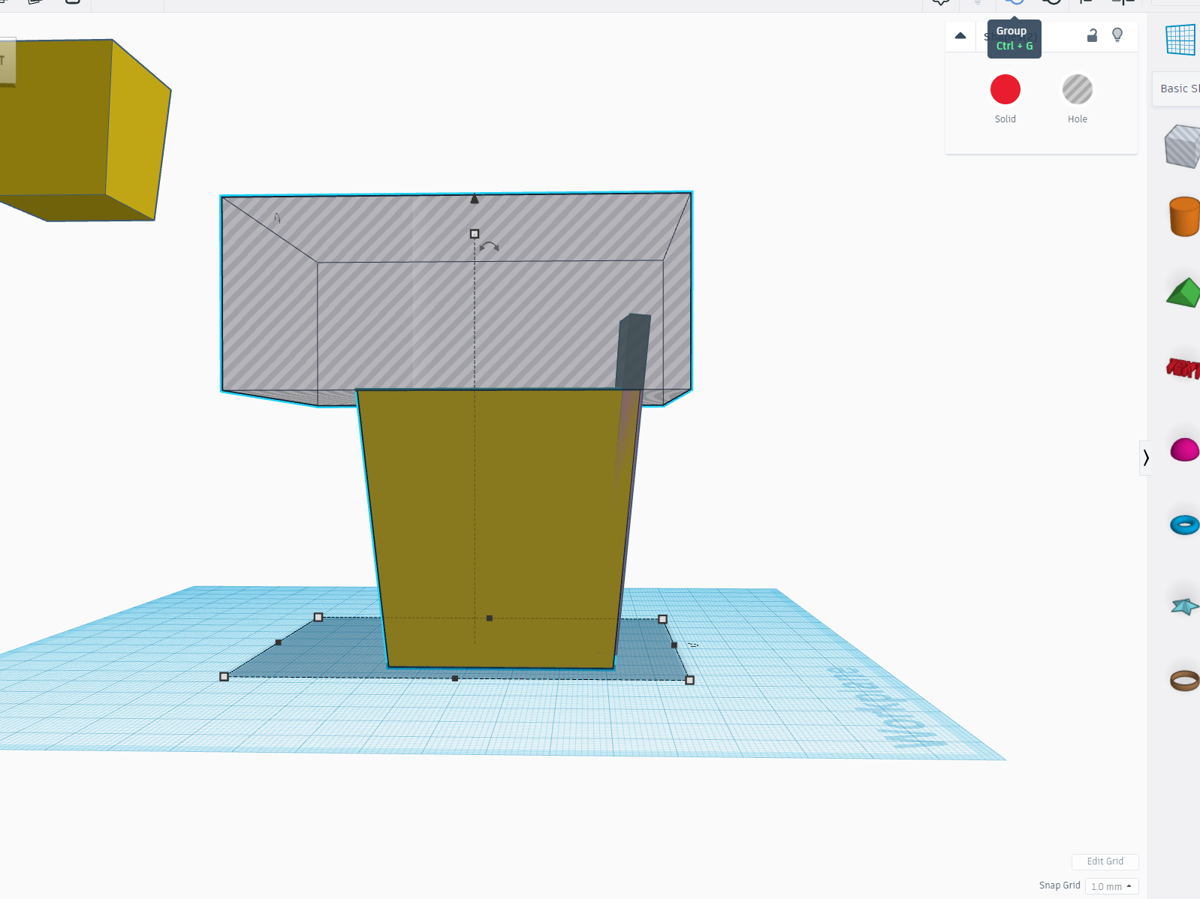The width and height of the screenshot is (1200, 899).
Task: Pick the teal Star shape
Action: tap(1184, 606)
